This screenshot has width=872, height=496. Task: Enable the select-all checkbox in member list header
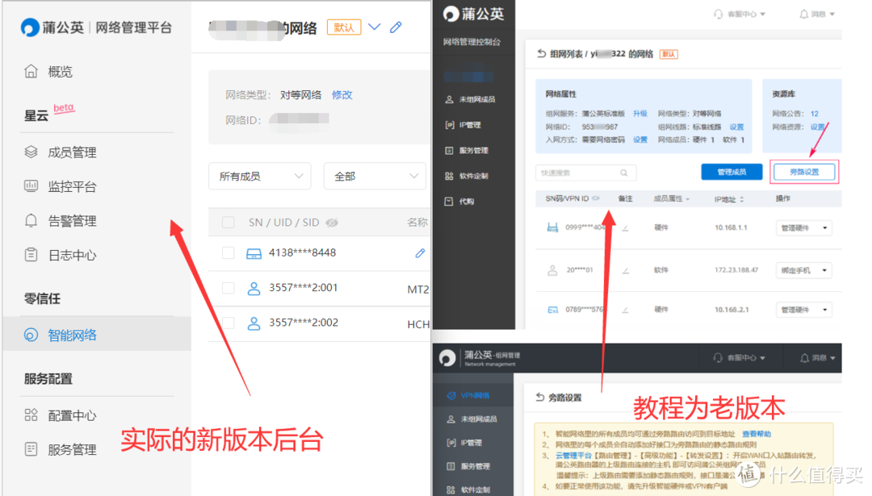(228, 223)
